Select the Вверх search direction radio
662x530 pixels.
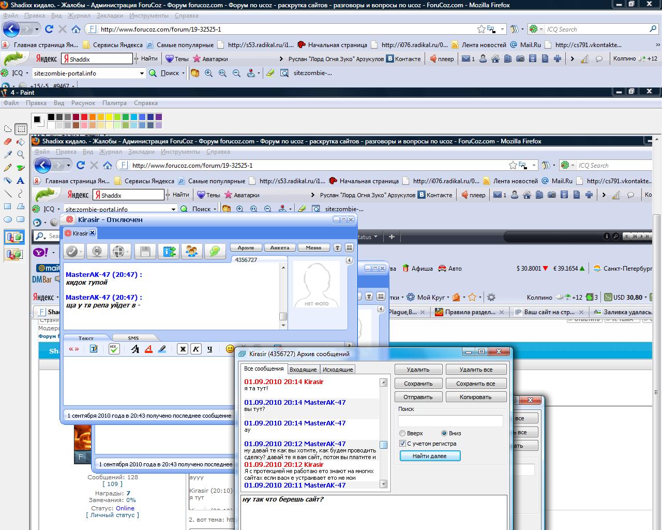pyautogui.click(x=402, y=433)
